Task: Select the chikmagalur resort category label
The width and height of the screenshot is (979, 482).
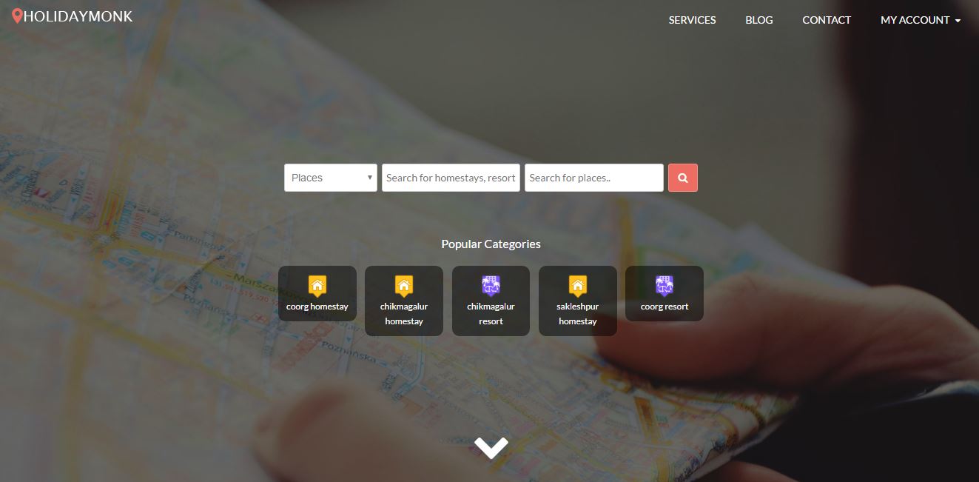Action: click(491, 314)
